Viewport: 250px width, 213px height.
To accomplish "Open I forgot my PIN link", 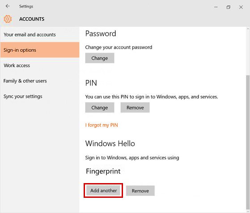I will [x=102, y=125].
